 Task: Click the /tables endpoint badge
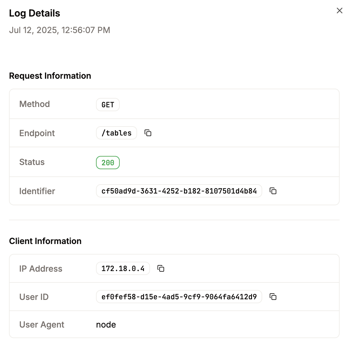116,133
